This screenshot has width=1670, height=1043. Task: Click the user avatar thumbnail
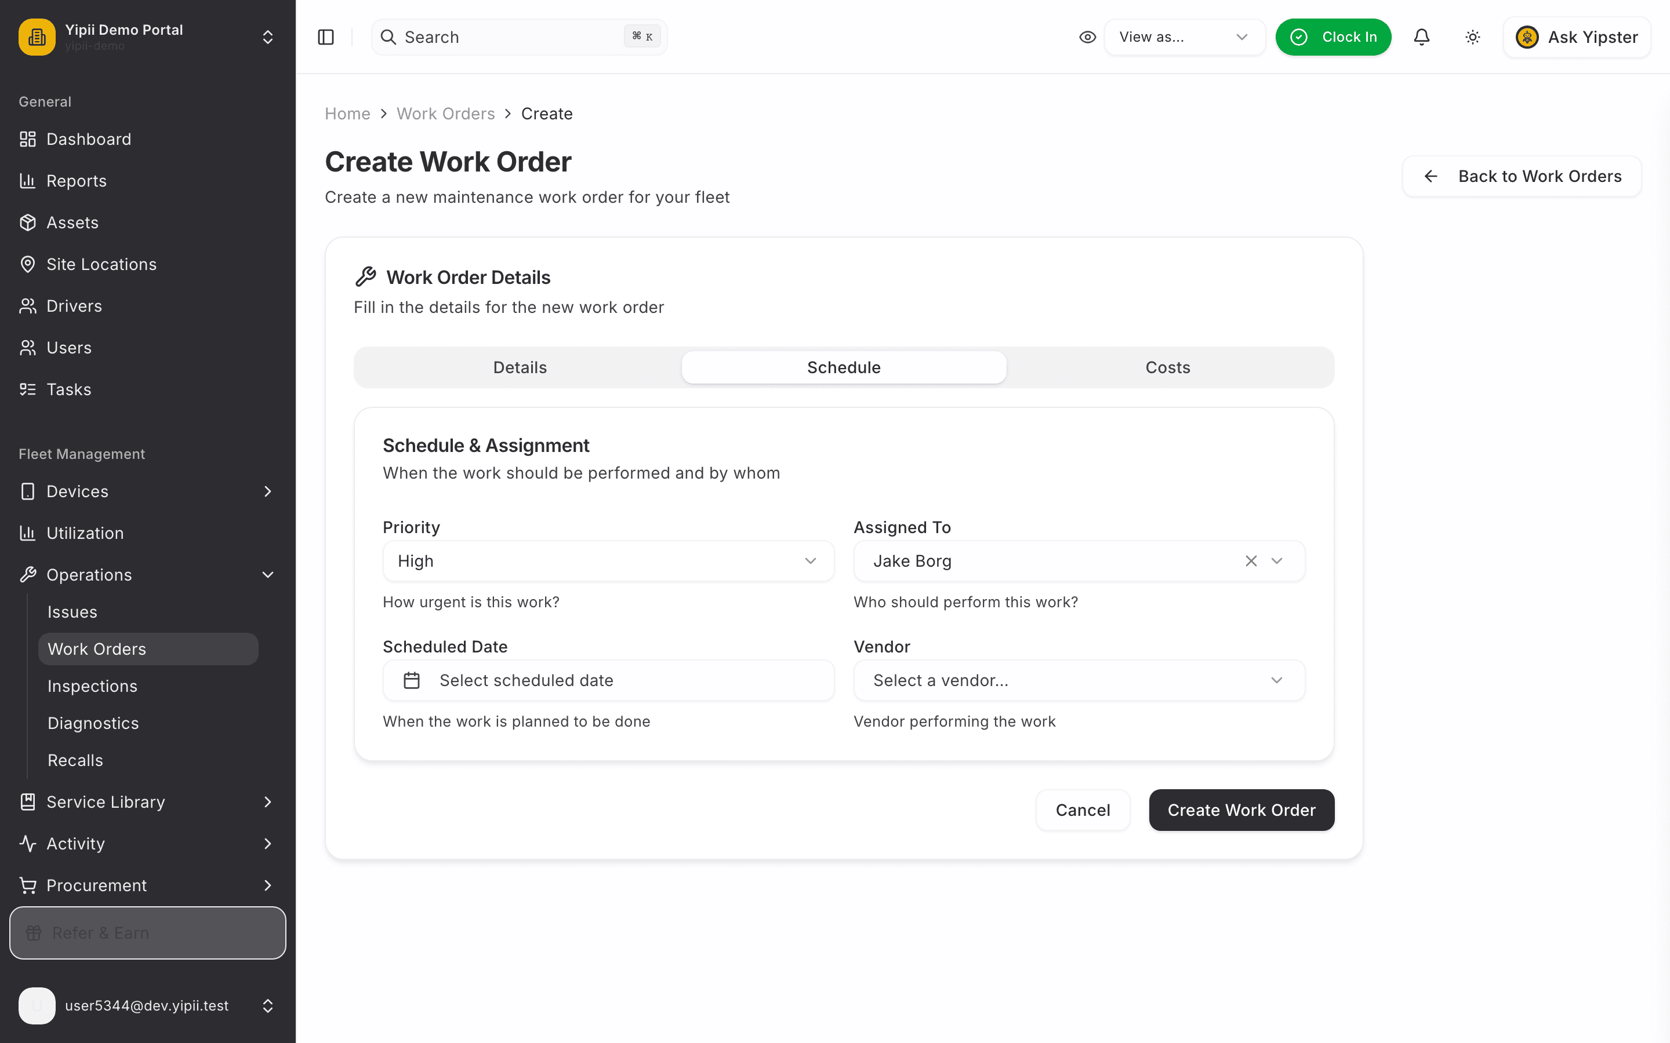[x=37, y=1006]
